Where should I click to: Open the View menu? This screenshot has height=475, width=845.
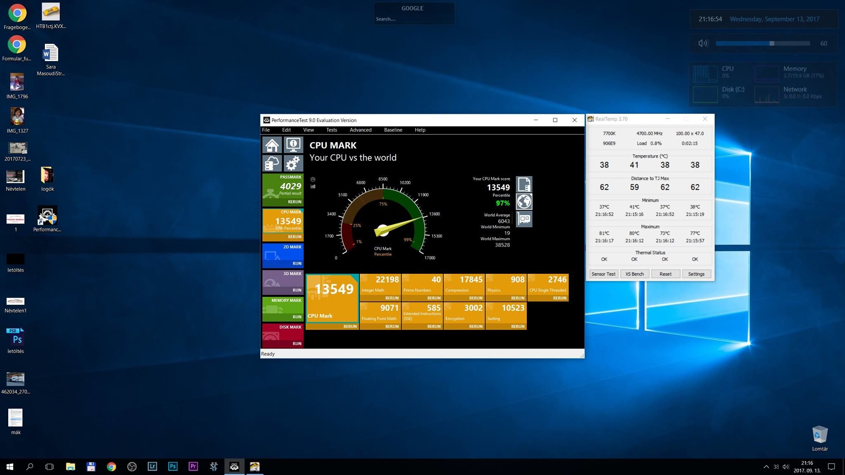[x=308, y=130]
